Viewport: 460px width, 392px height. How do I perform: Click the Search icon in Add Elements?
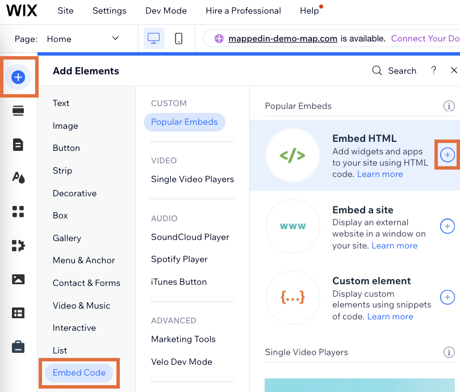click(377, 70)
